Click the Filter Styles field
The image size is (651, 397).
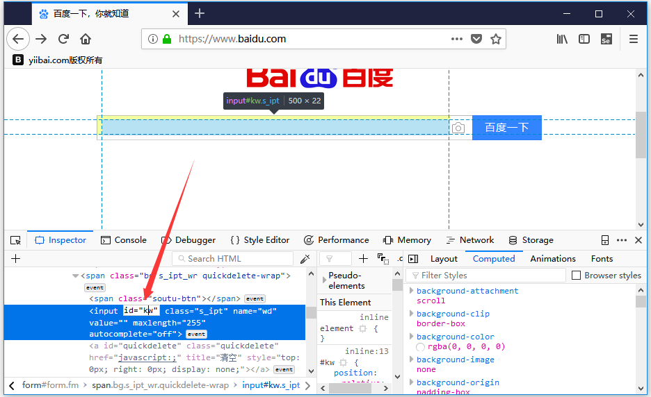(x=485, y=276)
